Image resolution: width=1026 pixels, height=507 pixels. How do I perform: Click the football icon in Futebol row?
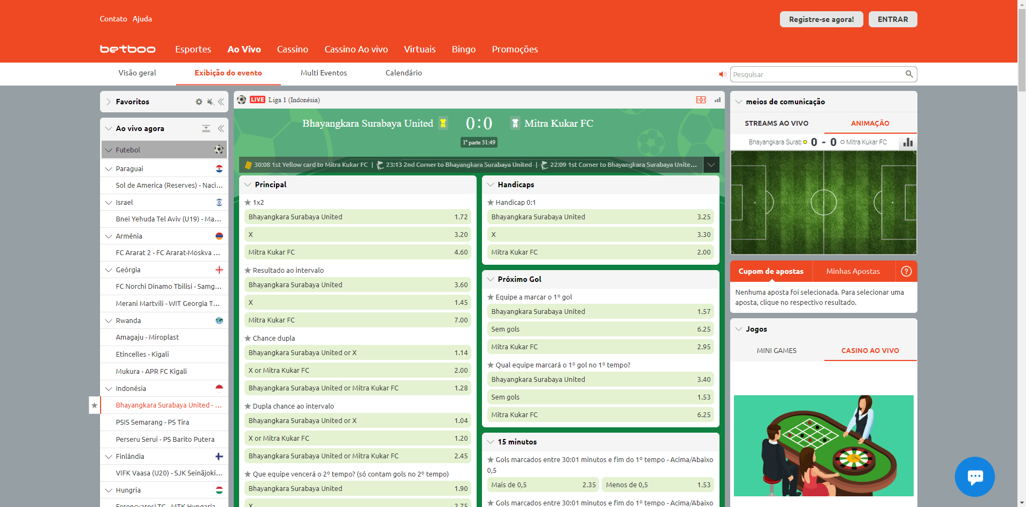pyautogui.click(x=219, y=150)
